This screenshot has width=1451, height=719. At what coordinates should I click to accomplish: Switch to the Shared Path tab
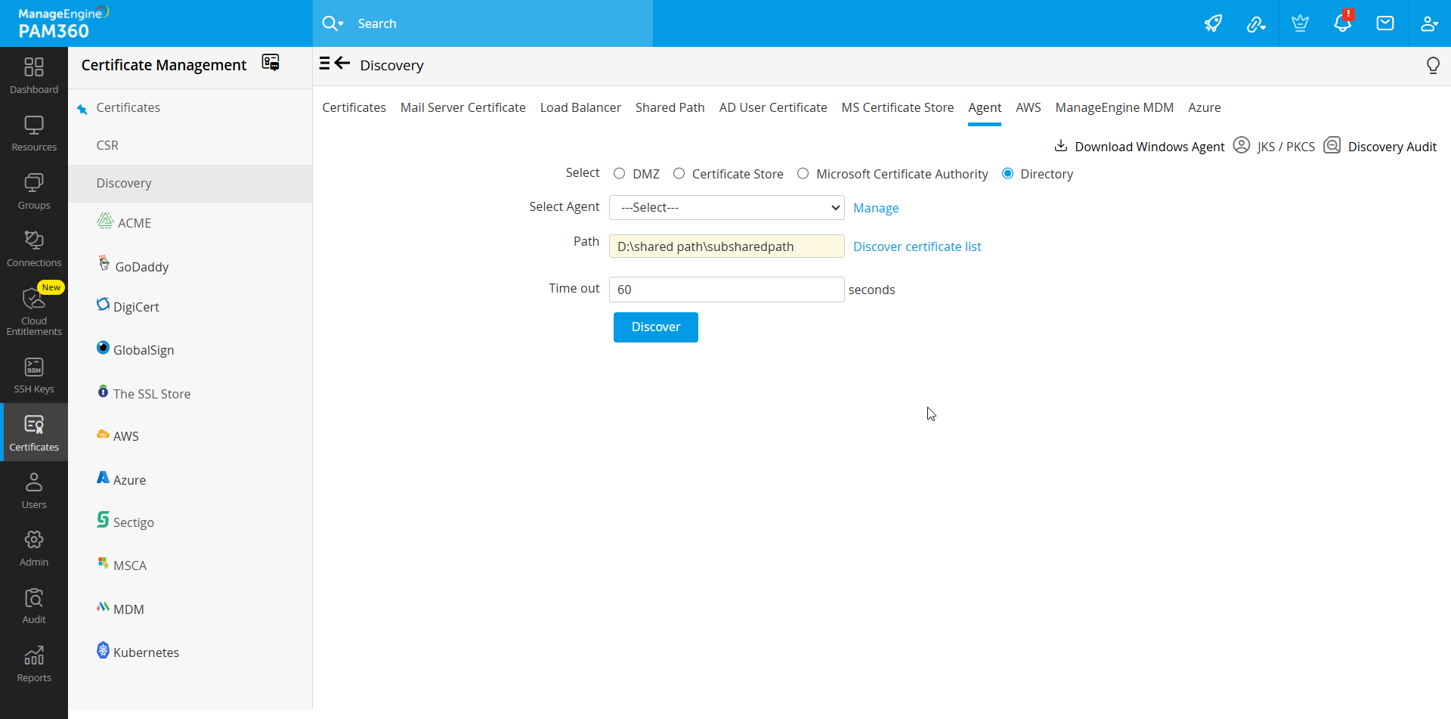[x=670, y=107]
